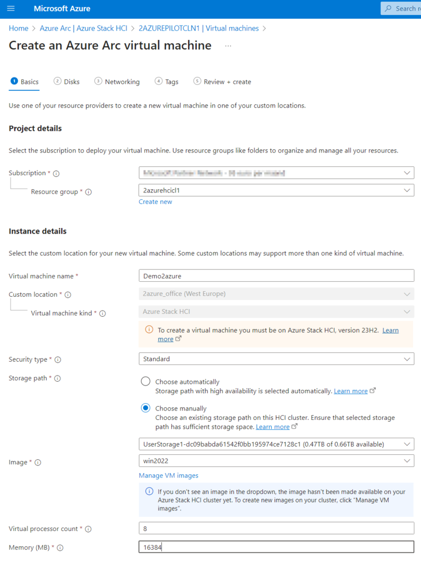The image size is (421, 568).
Task: Click the blue info icon in image notice
Action: point(149,491)
